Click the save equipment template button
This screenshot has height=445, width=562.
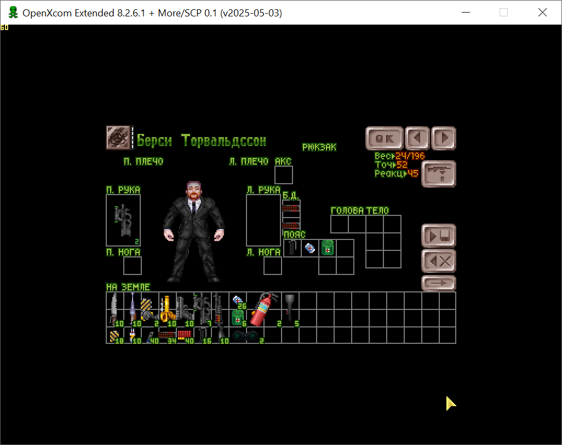[x=439, y=236]
